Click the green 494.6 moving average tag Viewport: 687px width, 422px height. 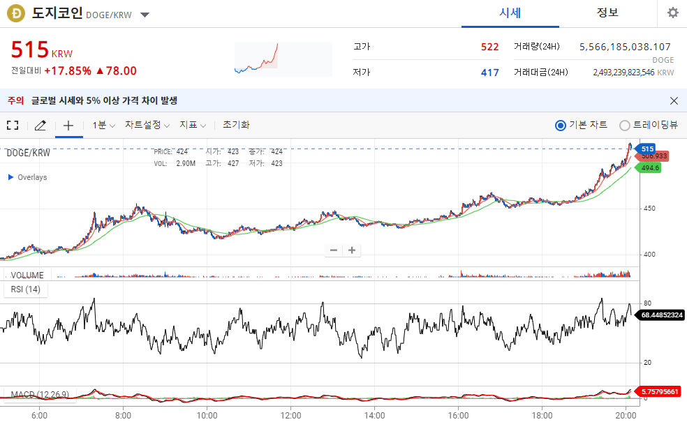648,167
